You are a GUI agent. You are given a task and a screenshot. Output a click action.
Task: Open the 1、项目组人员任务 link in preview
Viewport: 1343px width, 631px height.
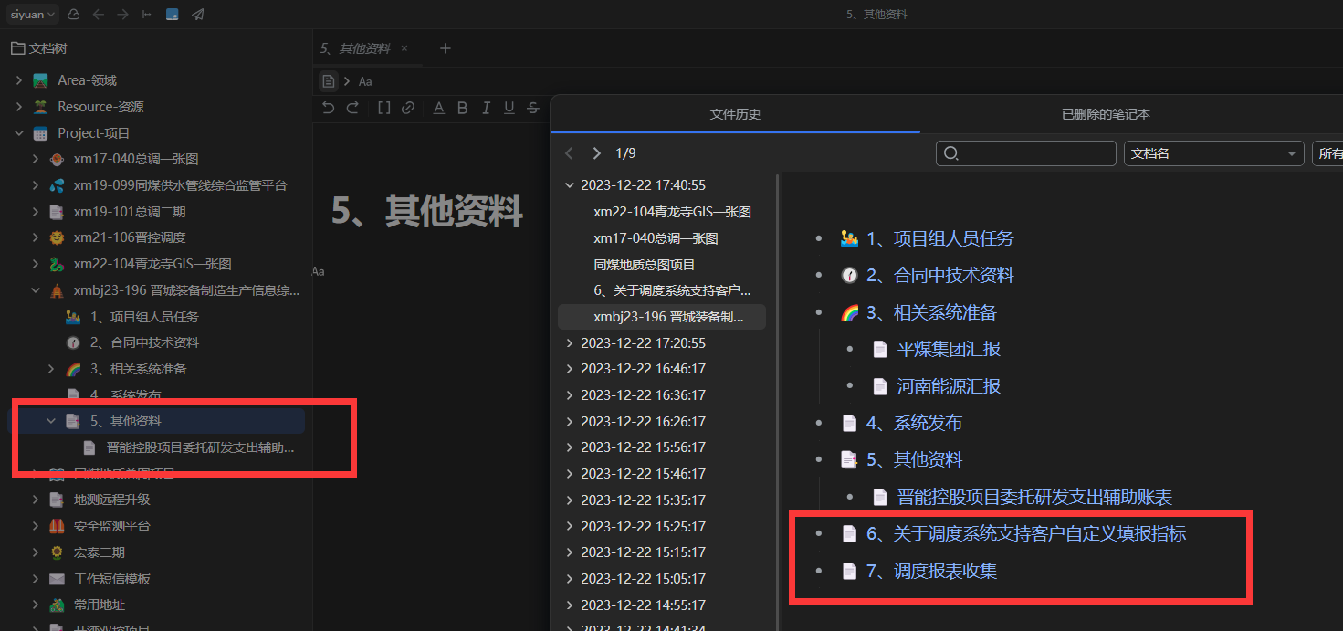tap(940, 238)
